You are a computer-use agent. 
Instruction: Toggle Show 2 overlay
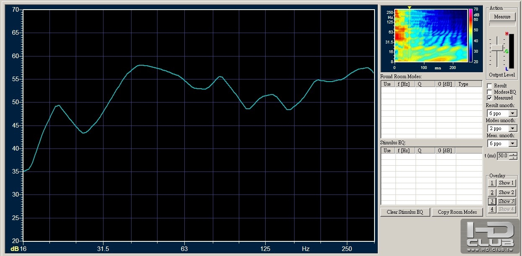point(506,192)
